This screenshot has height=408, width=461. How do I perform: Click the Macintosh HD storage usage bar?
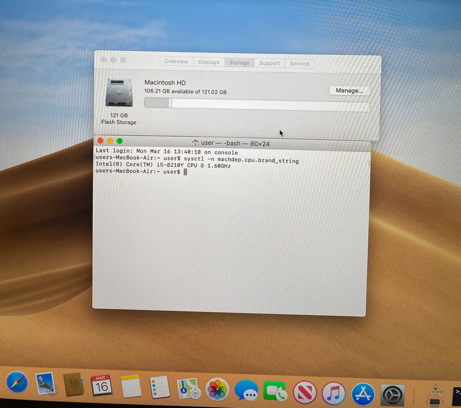click(256, 105)
